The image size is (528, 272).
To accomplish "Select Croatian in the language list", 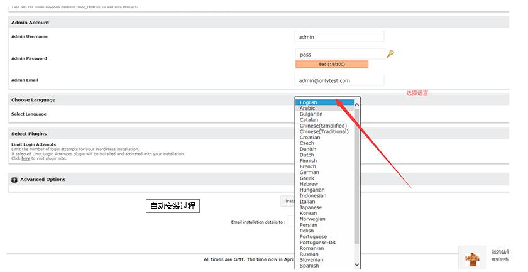I will 324,138.
